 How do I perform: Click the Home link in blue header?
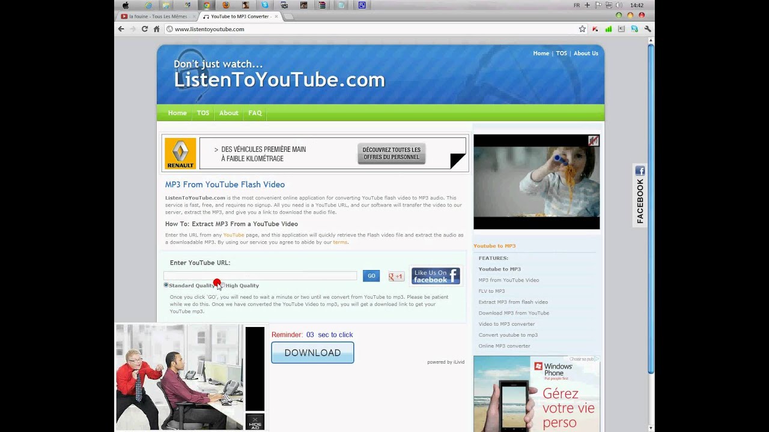tap(541, 53)
